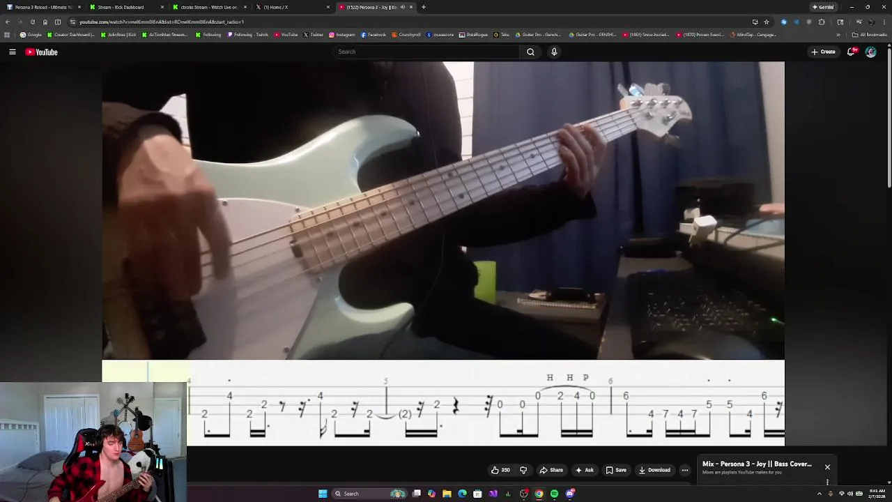Image resolution: width=892 pixels, height=502 pixels.
Task: Go back in browser history
Action: click(x=8, y=22)
